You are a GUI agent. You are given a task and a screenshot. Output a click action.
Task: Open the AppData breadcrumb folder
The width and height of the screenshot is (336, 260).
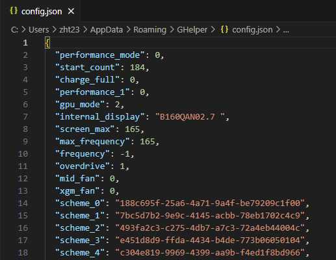[107, 30]
